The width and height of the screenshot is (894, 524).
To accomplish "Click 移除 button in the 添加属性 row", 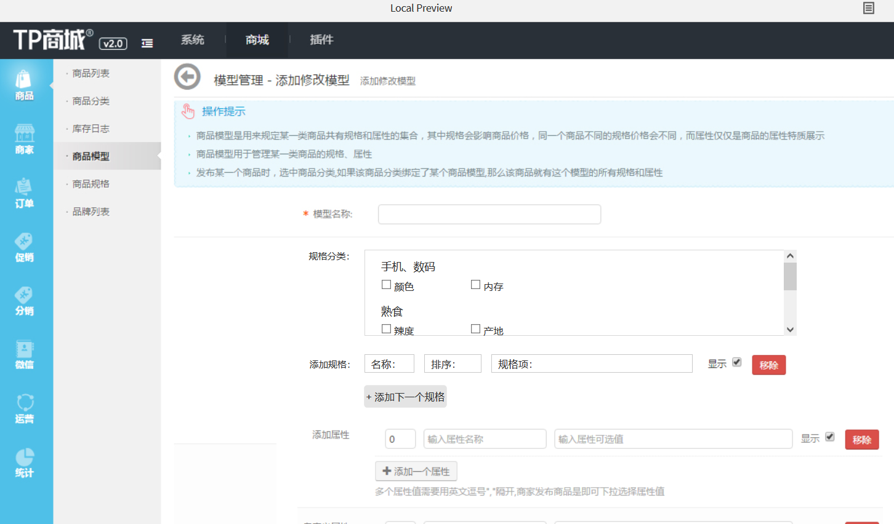I will (x=862, y=440).
